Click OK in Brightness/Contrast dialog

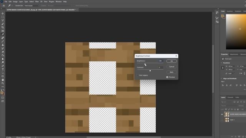click(x=172, y=61)
